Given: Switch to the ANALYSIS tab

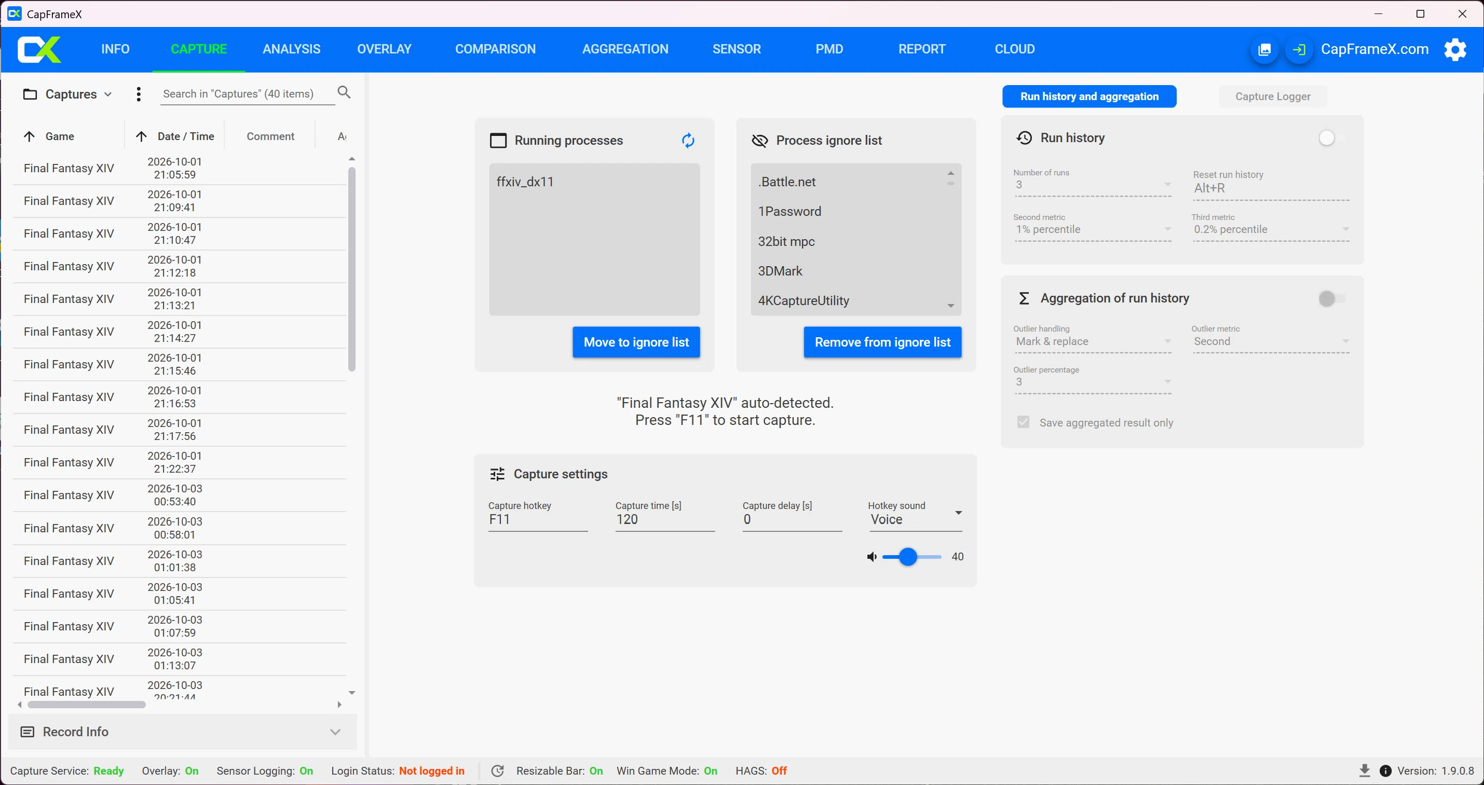Looking at the screenshot, I should [292, 49].
